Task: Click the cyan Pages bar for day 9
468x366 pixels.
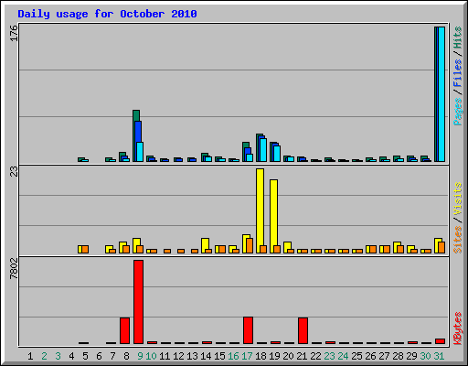Action: [x=140, y=152]
